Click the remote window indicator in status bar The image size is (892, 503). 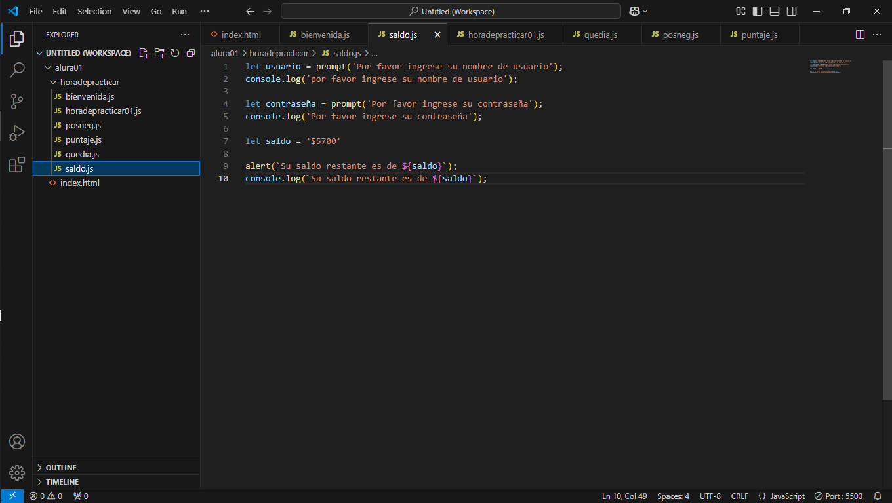click(x=12, y=496)
